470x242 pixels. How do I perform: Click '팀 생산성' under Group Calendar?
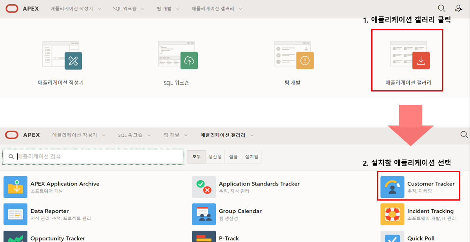click(x=228, y=219)
